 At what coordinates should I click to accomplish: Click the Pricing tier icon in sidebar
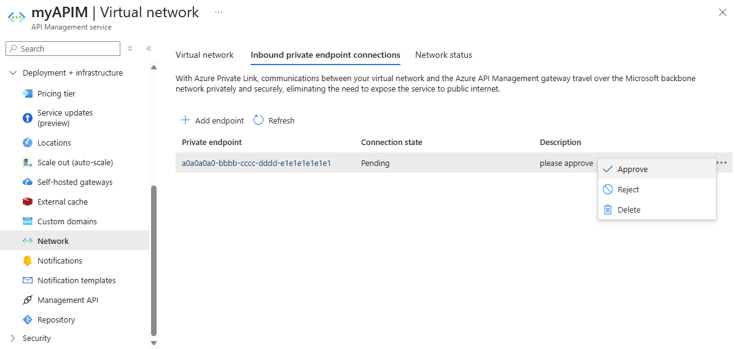click(27, 93)
